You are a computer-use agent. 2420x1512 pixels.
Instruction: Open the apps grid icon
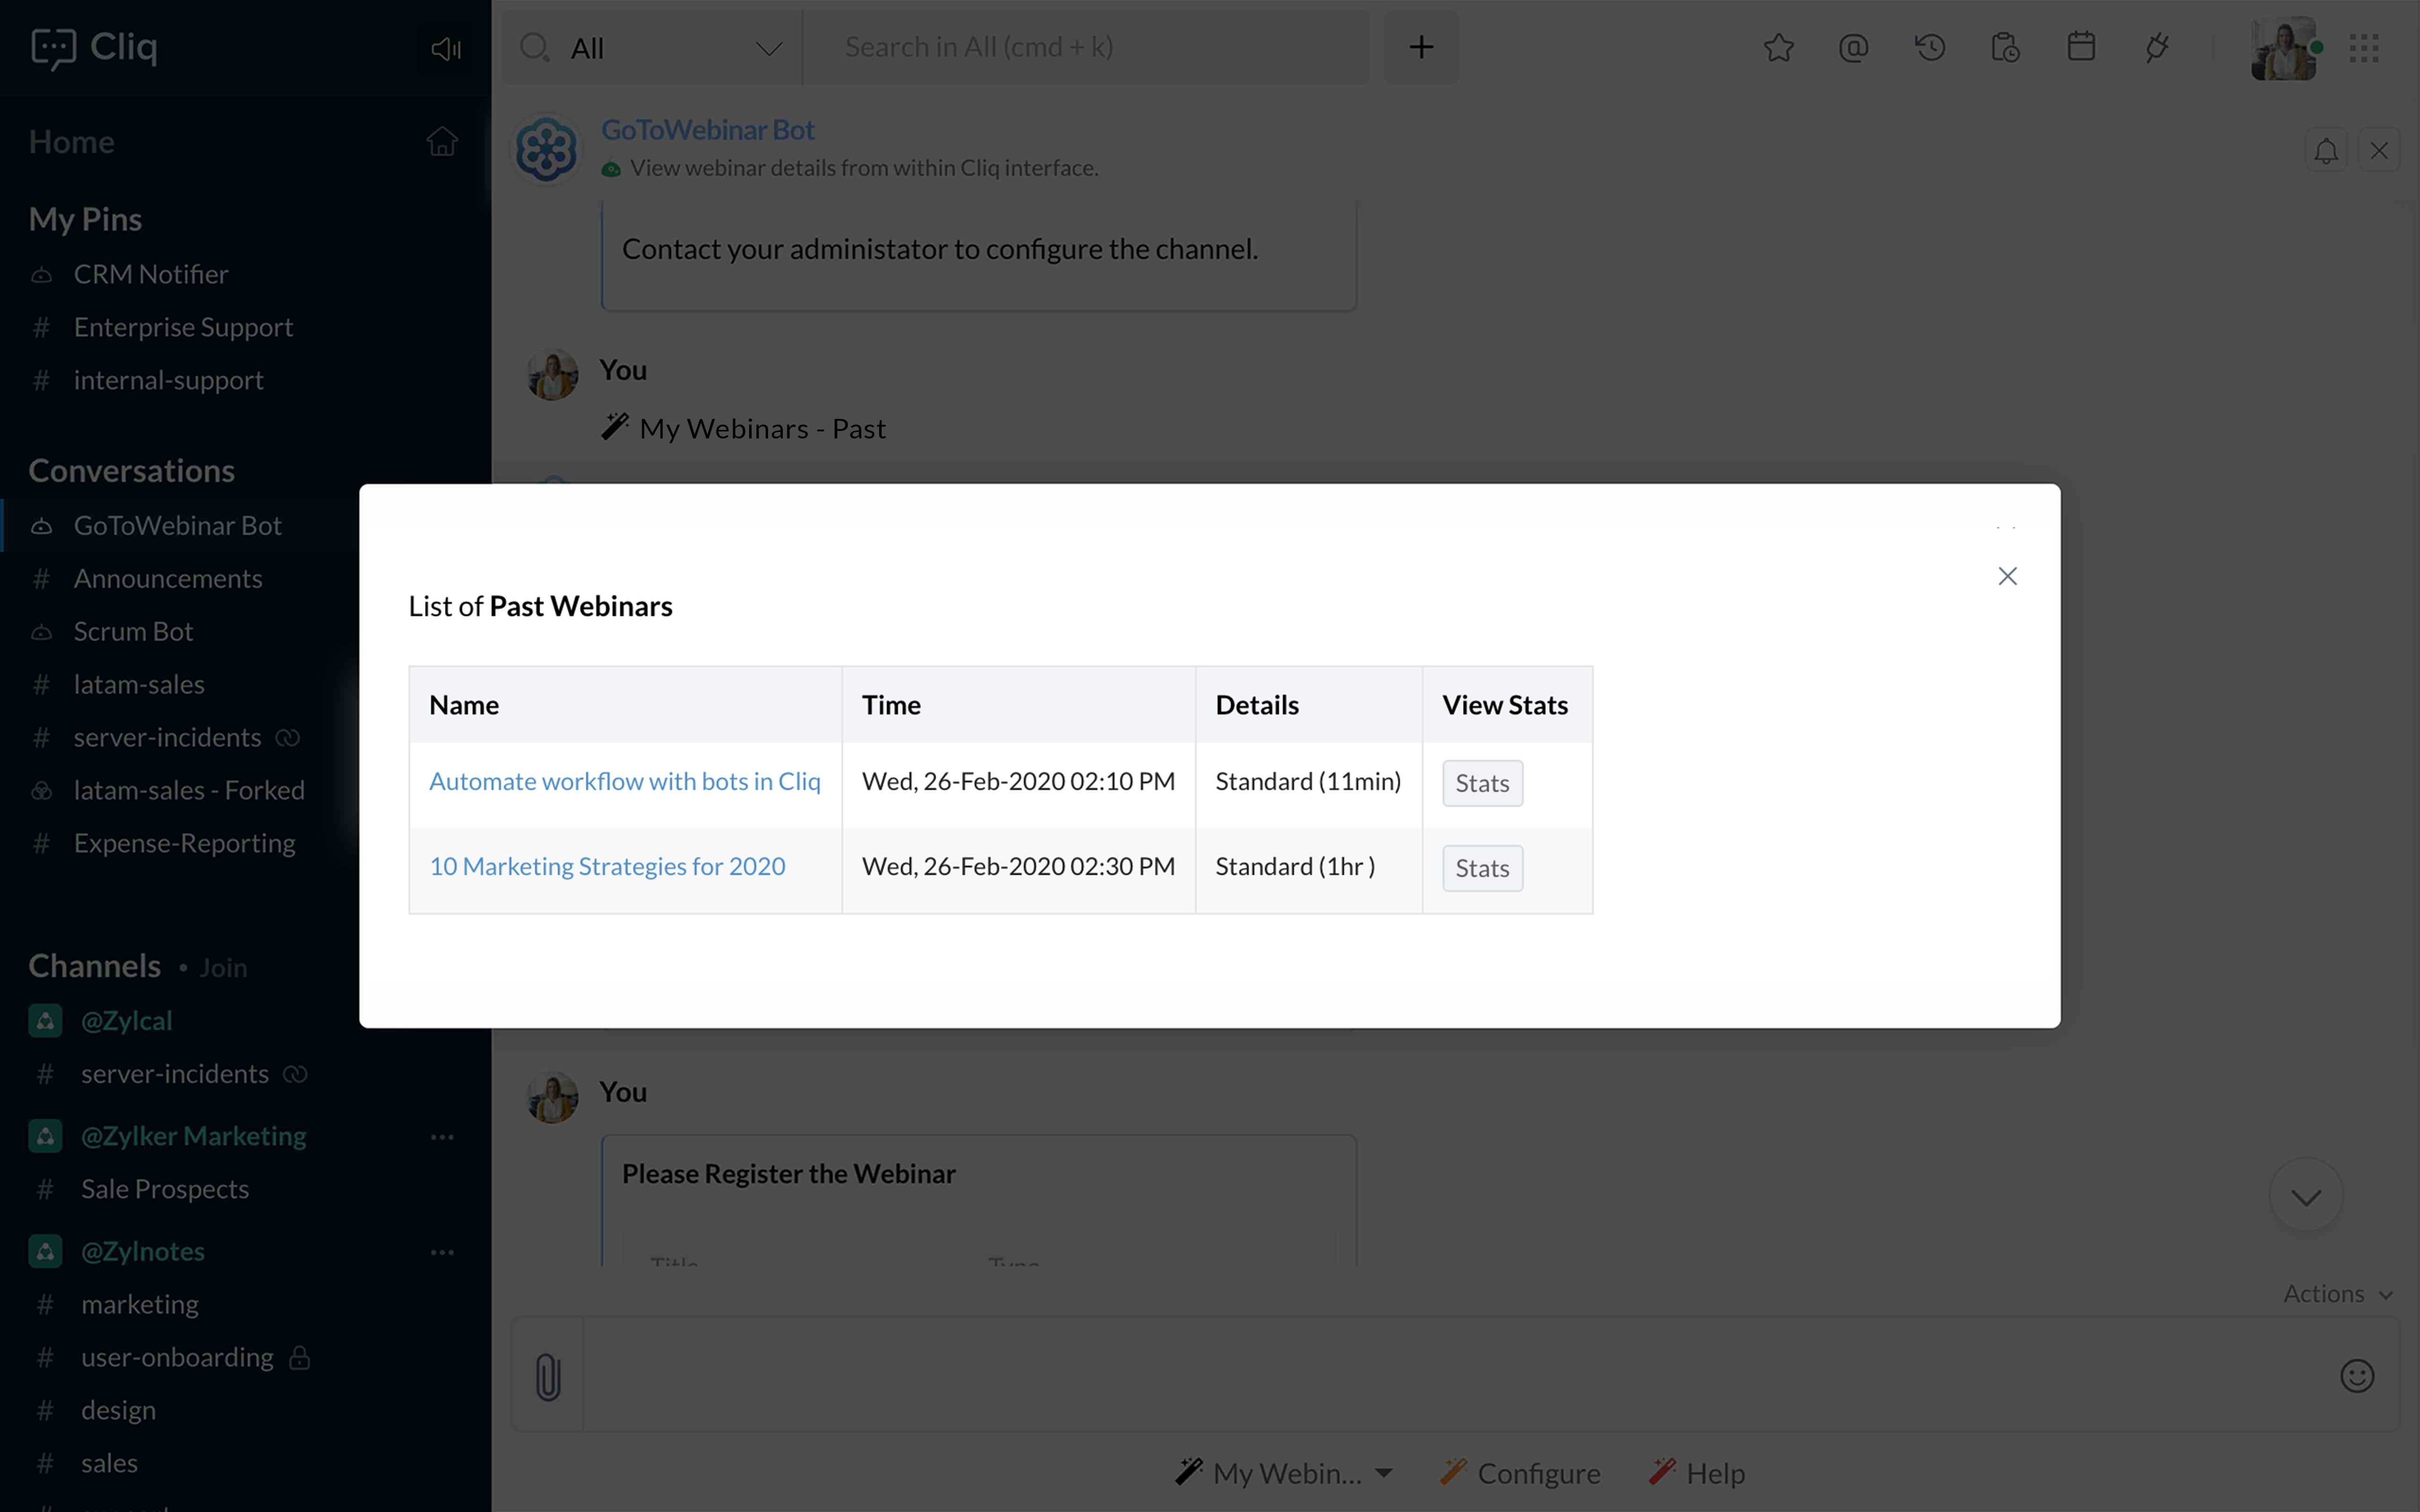2364,48
